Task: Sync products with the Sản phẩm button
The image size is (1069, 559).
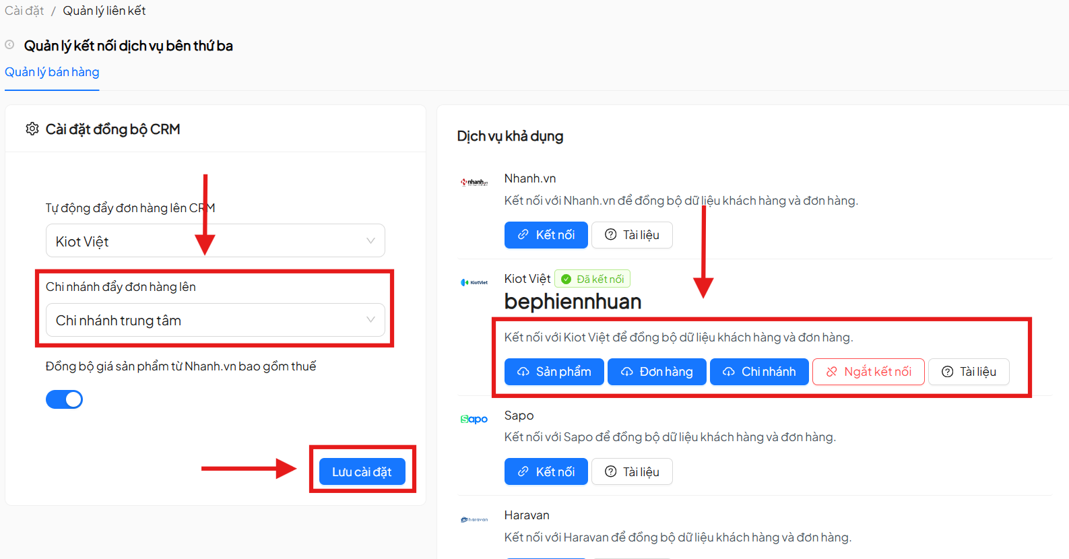Action: tap(554, 372)
